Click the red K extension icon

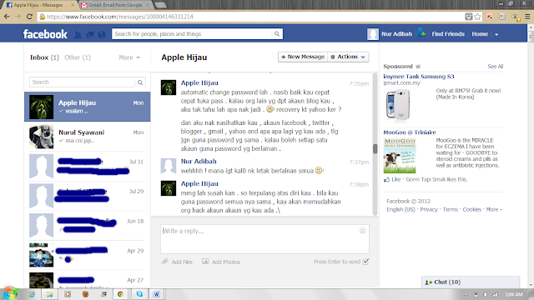coord(490,17)
